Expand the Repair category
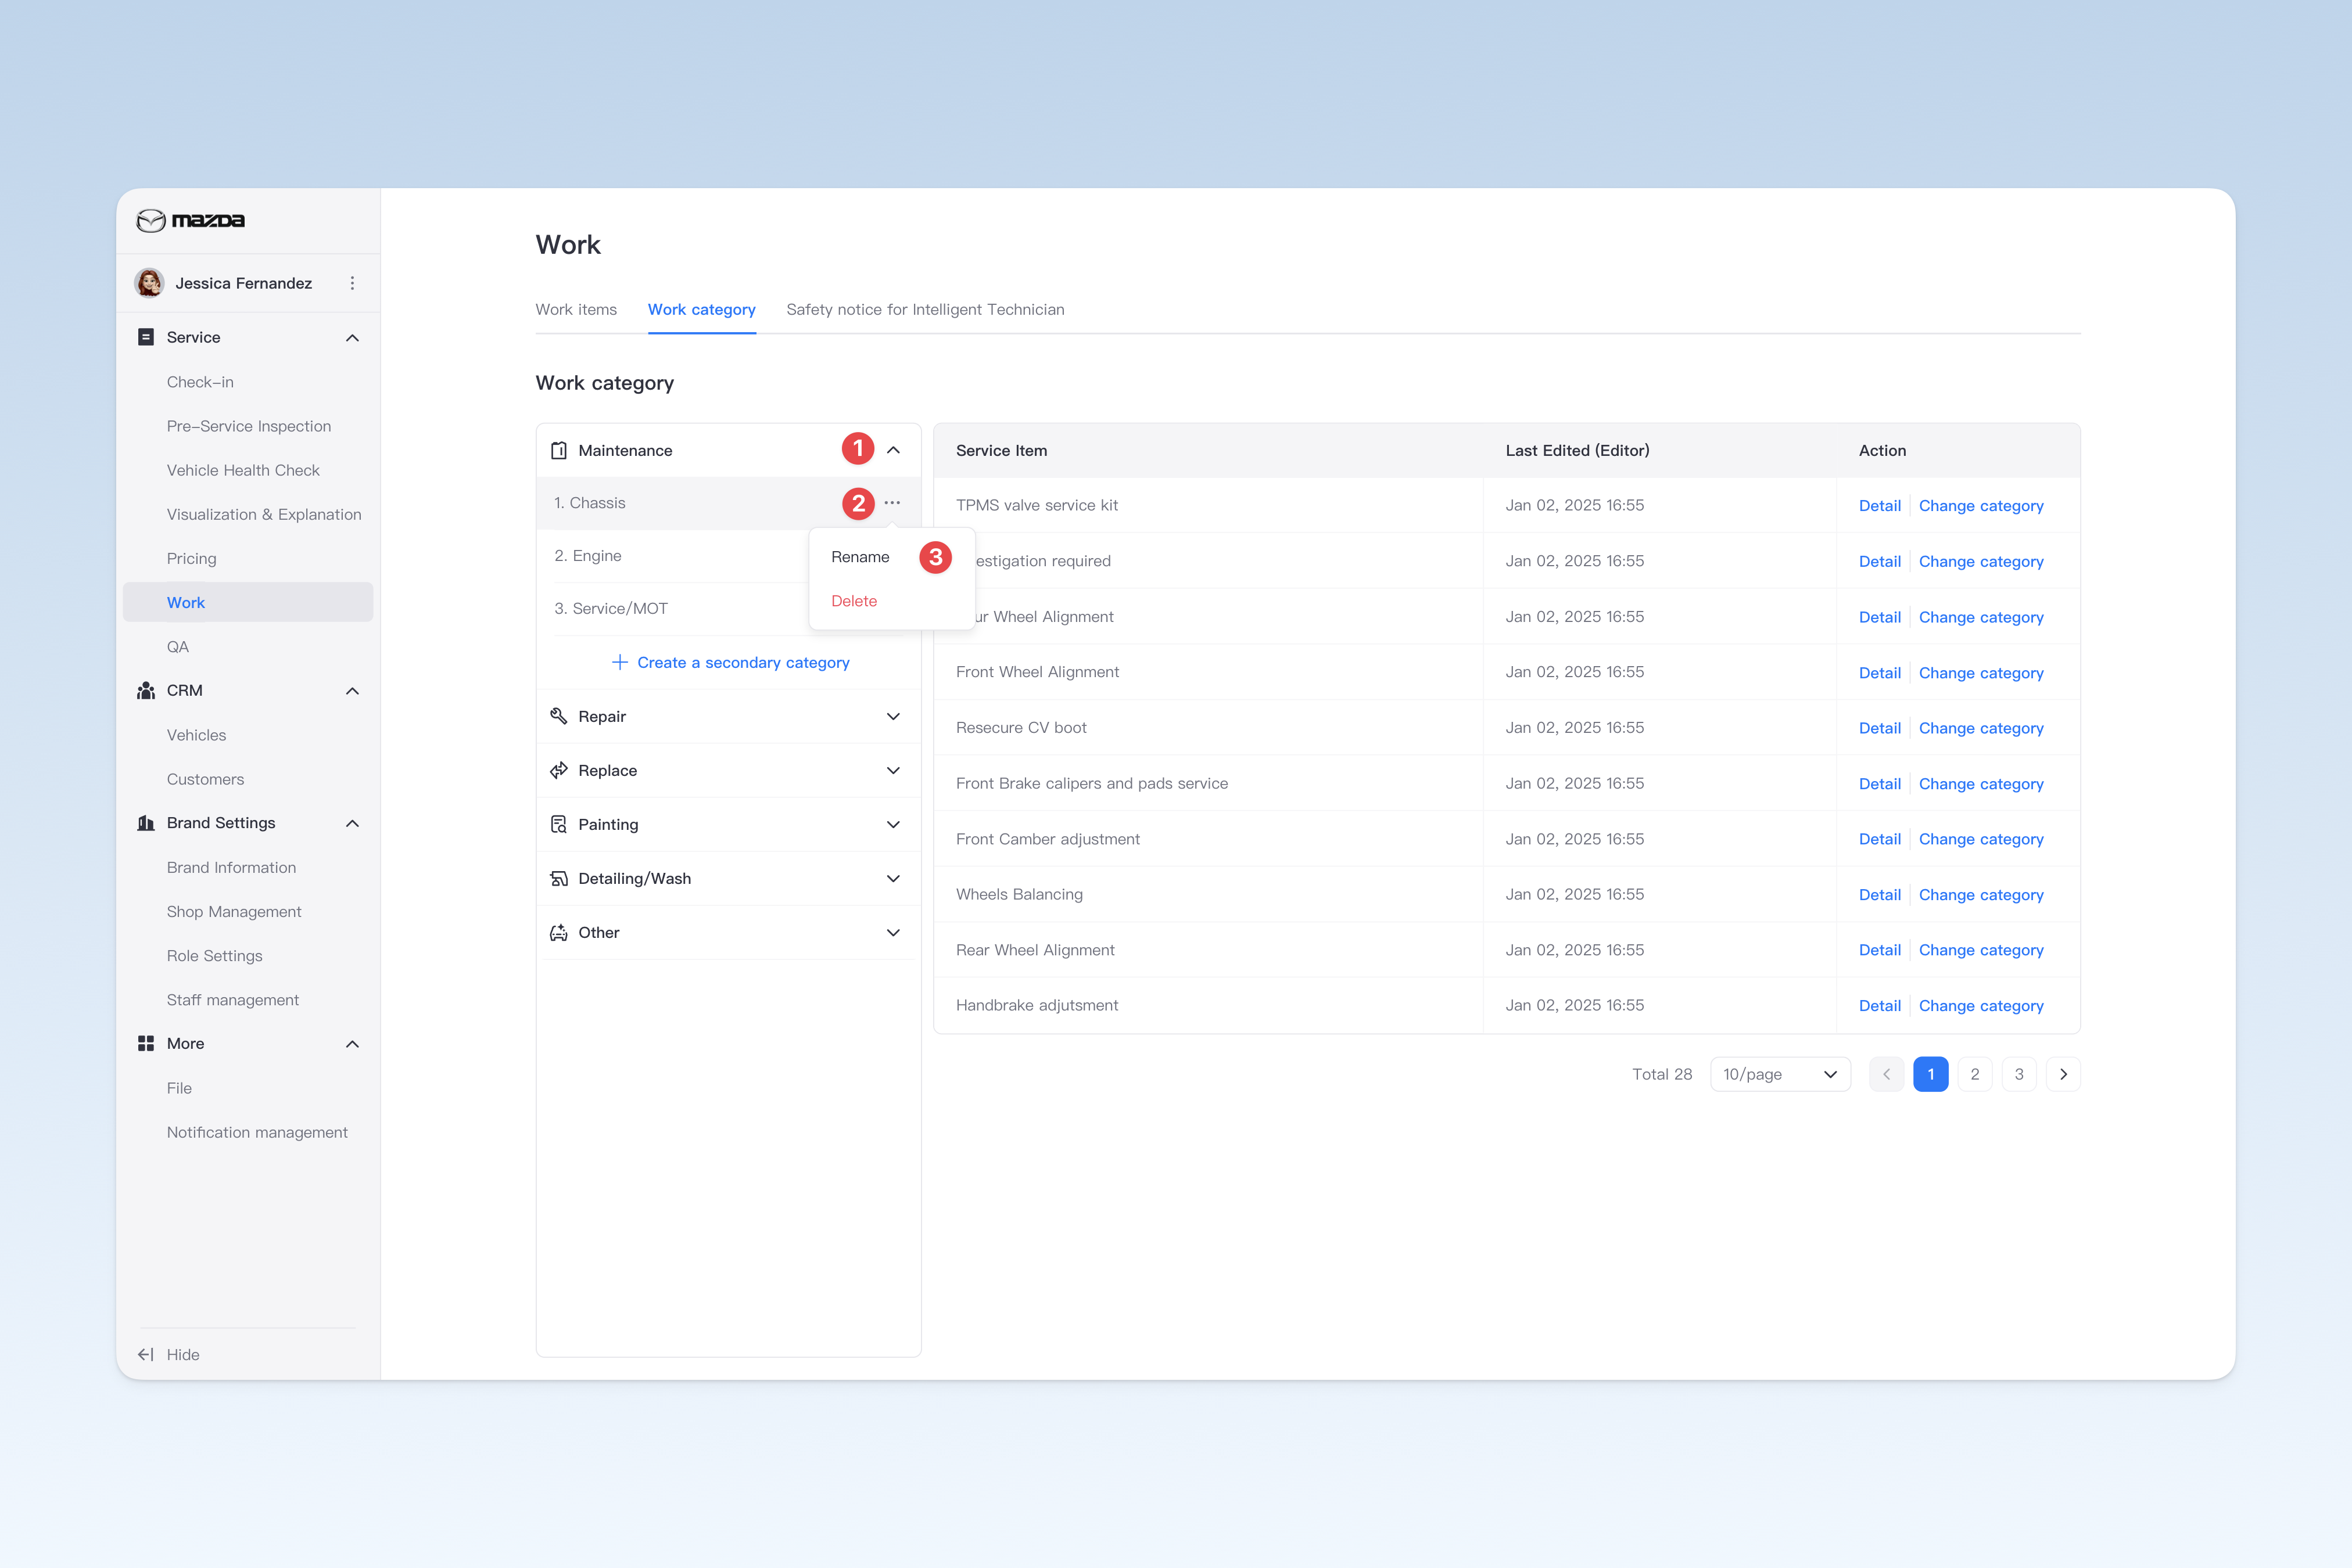This screenshot has width=2352, height=1568. coord(894,716)
